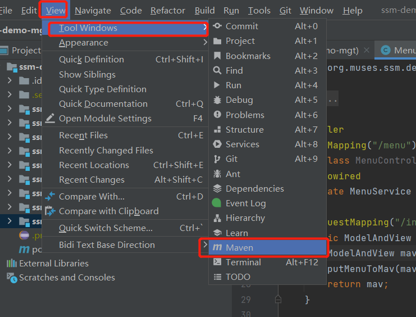Image resolution: width=416 pixels, height=317 pixels.
Task: Click the Terminal tool window icon
Action: click(x=217, y=262)
